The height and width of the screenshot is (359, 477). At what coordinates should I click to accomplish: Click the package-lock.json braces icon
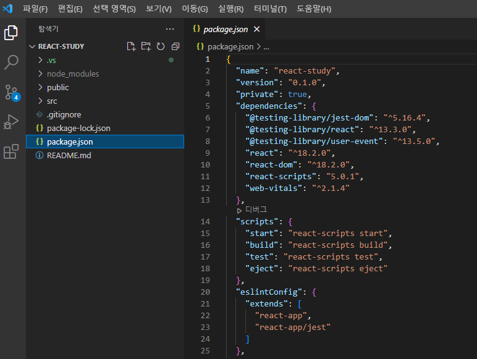[40, 128]
